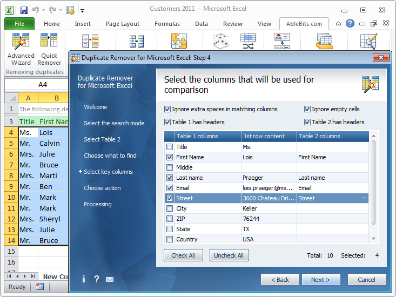Viewport: 396px width, 297px height.
Task: Switch to the Review tab
Action: [x=233, y=24]
